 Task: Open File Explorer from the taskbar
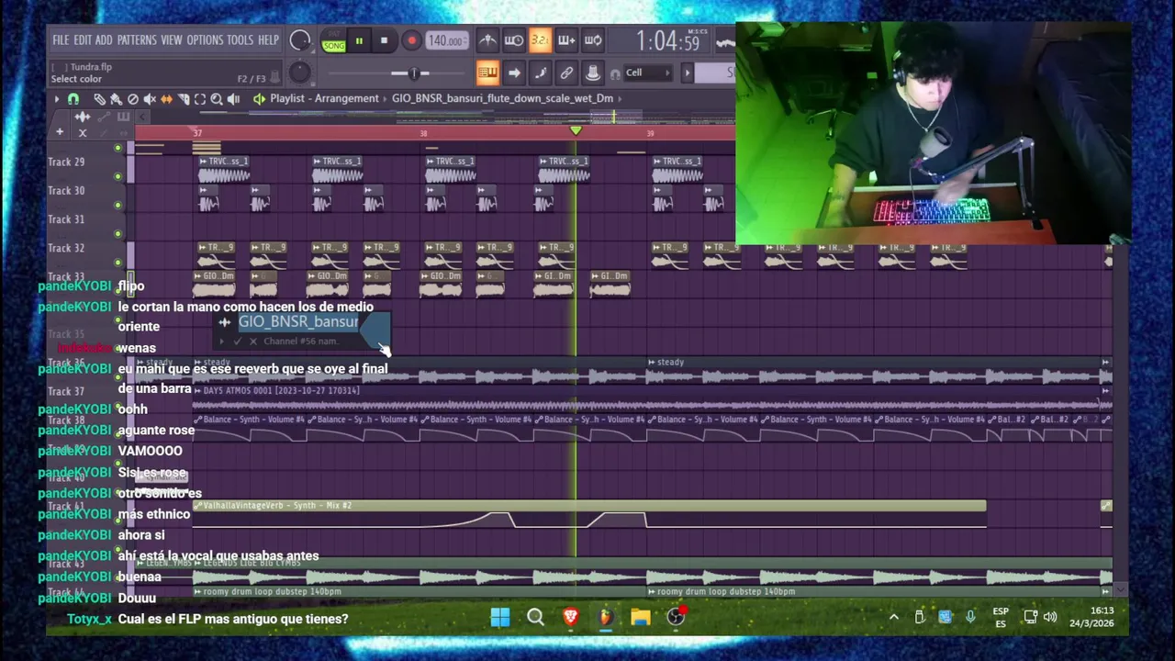click(641, 617)
